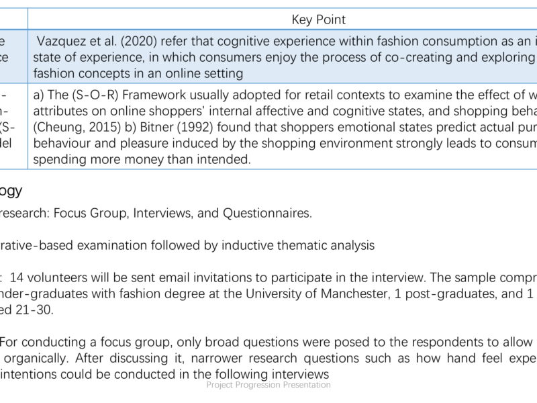The height and width of the screenshot is (403, 537).
Task: Click the partially visible 'ogy' section heading
Action: click(x=11, y=191)
